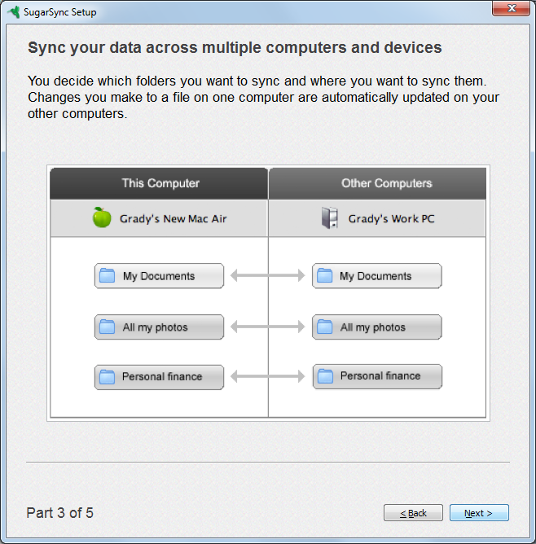Click folder icon of All my photos under This Computer
This screenshot has width=536, height=544.
click(x=108, y=327)
